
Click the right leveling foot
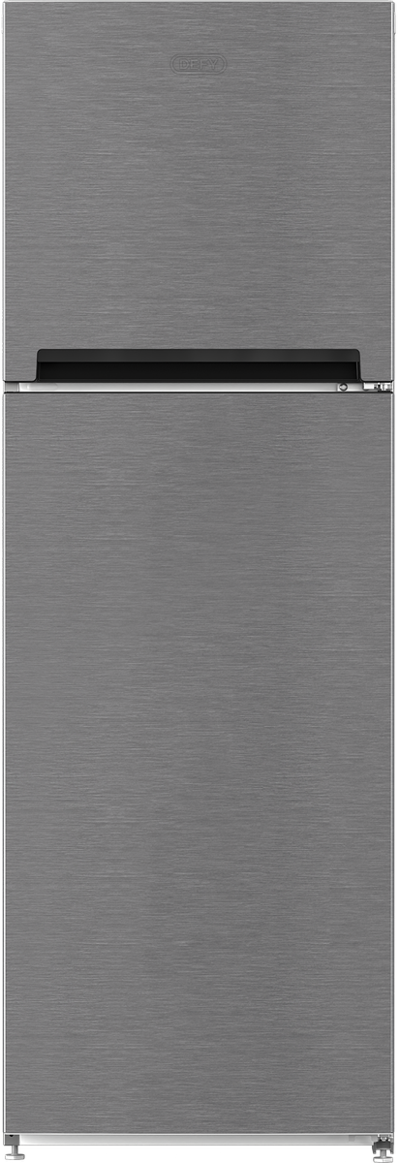(384, 1154)
